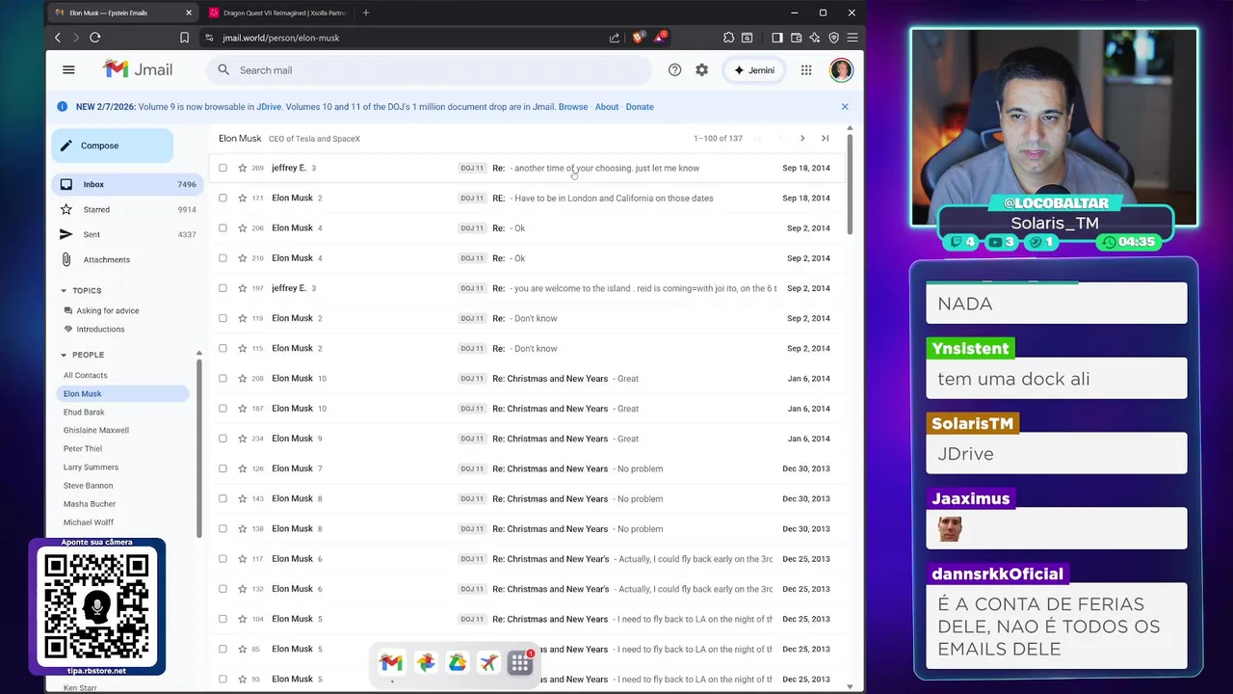Dismiss the NEW 2/7/2026 announcement banner
This screenshot has width=1233, height=694.
click(x=845, y=106)
